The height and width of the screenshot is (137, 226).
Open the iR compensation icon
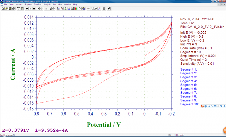[x=46, y=9]
